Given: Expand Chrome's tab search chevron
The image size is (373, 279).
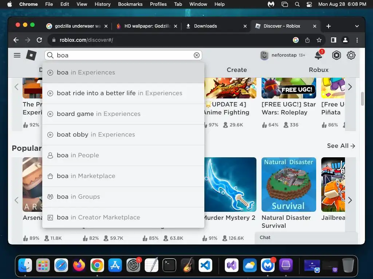Looking at the screenshot, I should point(357,26).
